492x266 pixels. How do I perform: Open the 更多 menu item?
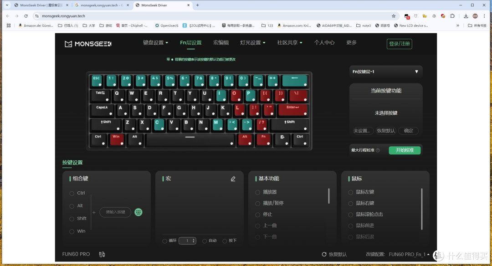click(x=351, y=43)
